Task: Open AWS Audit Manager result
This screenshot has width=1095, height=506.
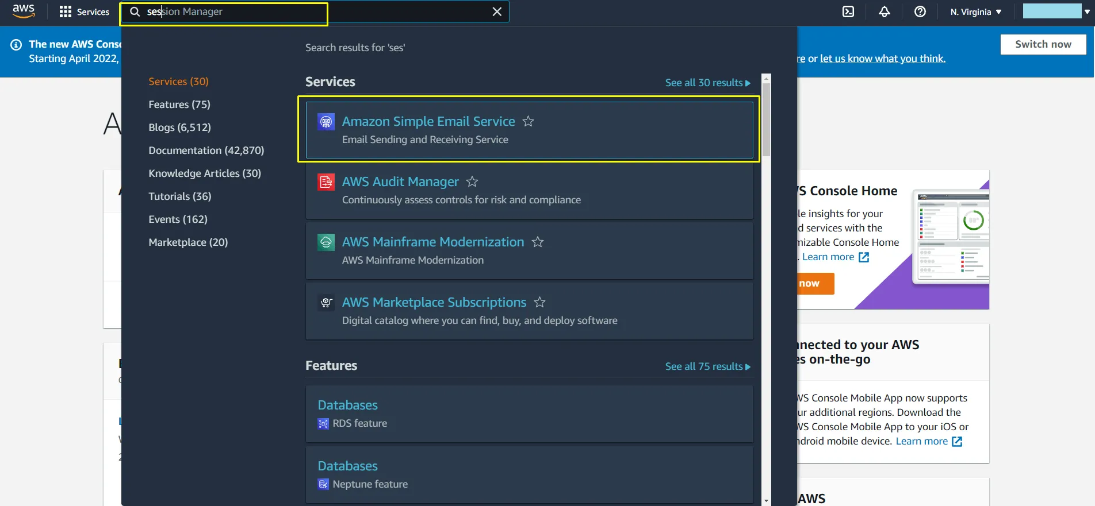Action: (x=400, y=181)
